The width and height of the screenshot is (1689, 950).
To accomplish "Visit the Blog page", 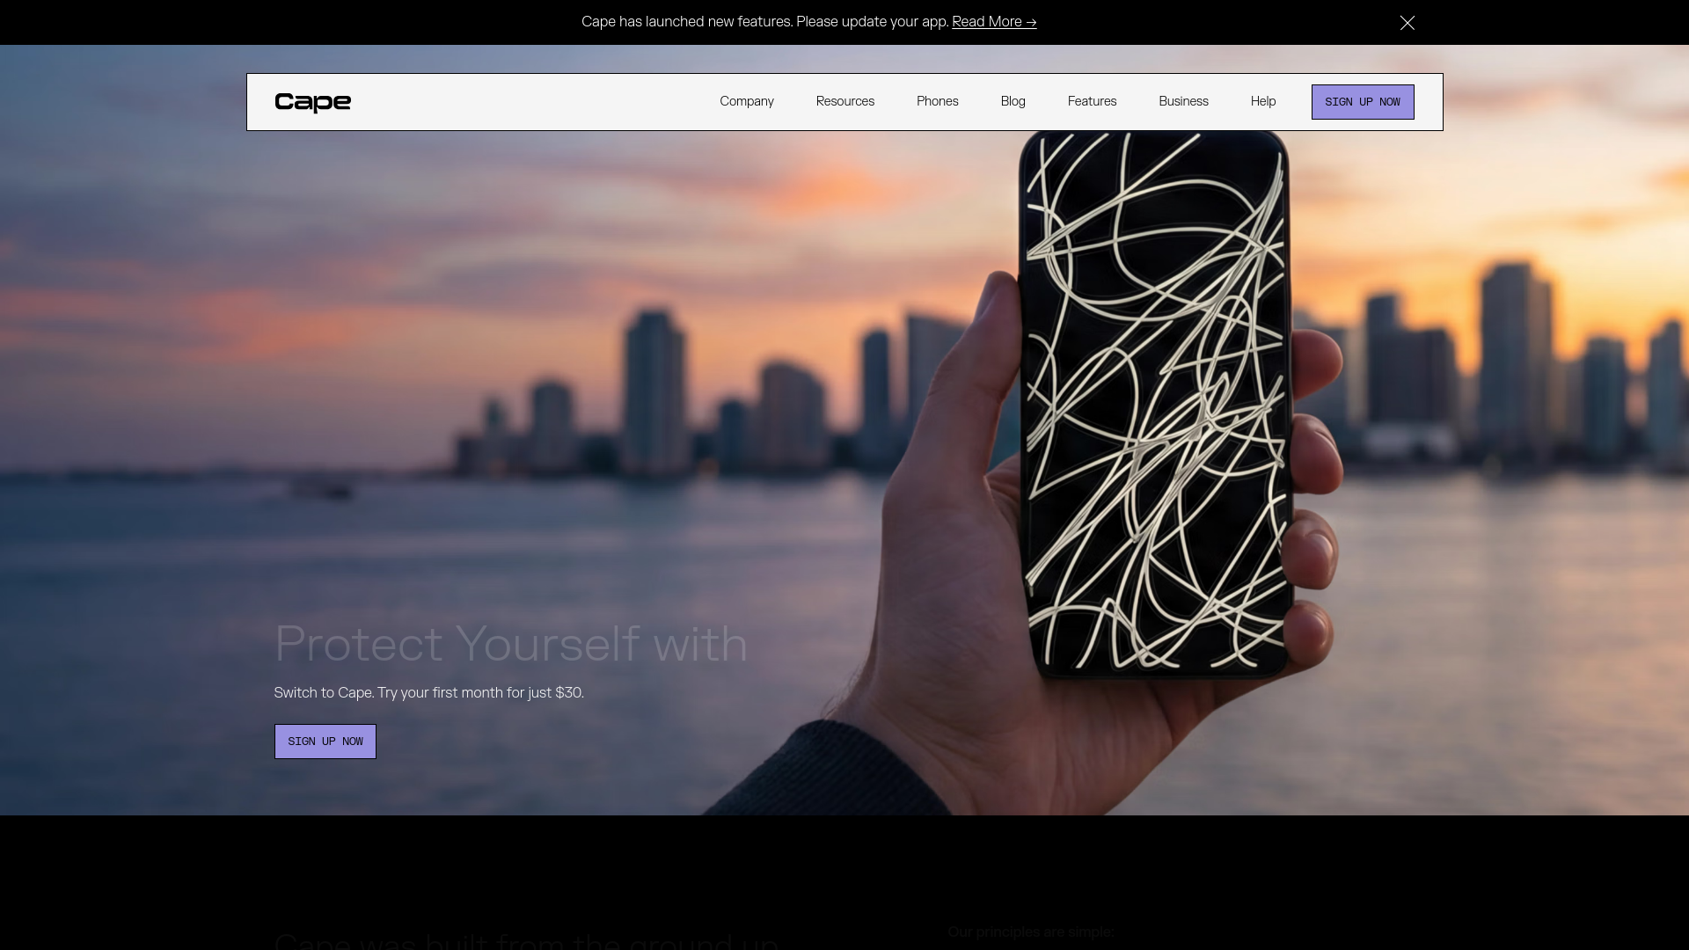I will pyautogui.click(x=1013, y=101).
